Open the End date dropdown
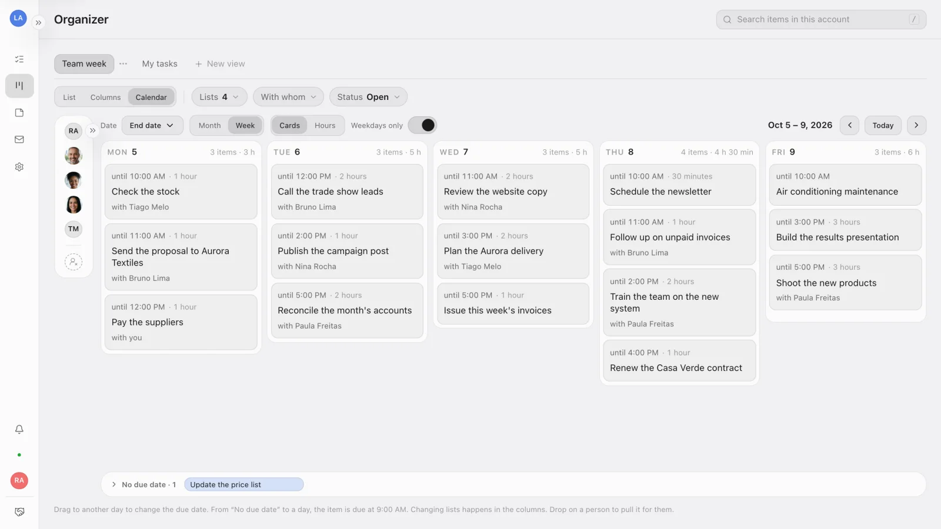This screenshot has width=941, height=529. 152,125
